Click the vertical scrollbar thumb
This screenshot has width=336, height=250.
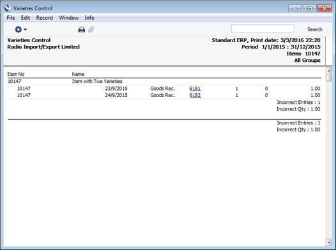(329, 78)
